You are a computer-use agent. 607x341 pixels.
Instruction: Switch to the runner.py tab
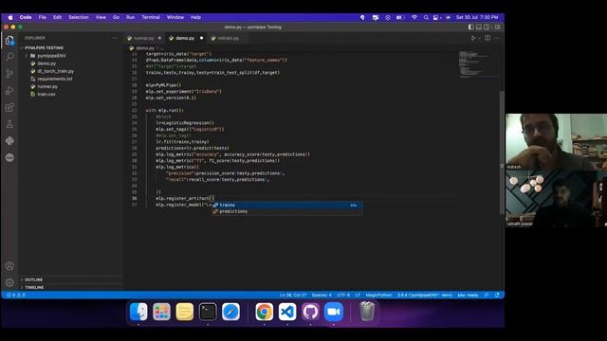tap(143, 38)
